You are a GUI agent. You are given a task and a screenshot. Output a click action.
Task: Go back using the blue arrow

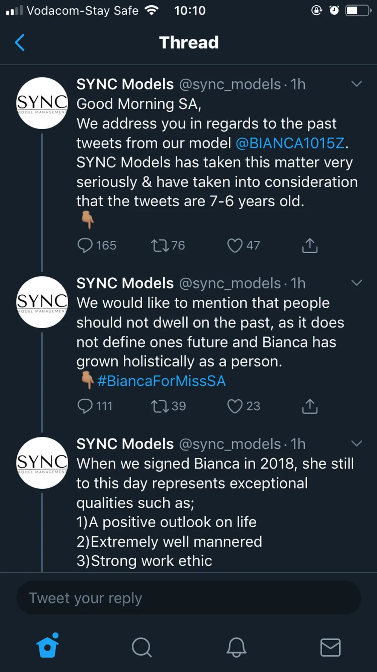(x=20, y=42)
